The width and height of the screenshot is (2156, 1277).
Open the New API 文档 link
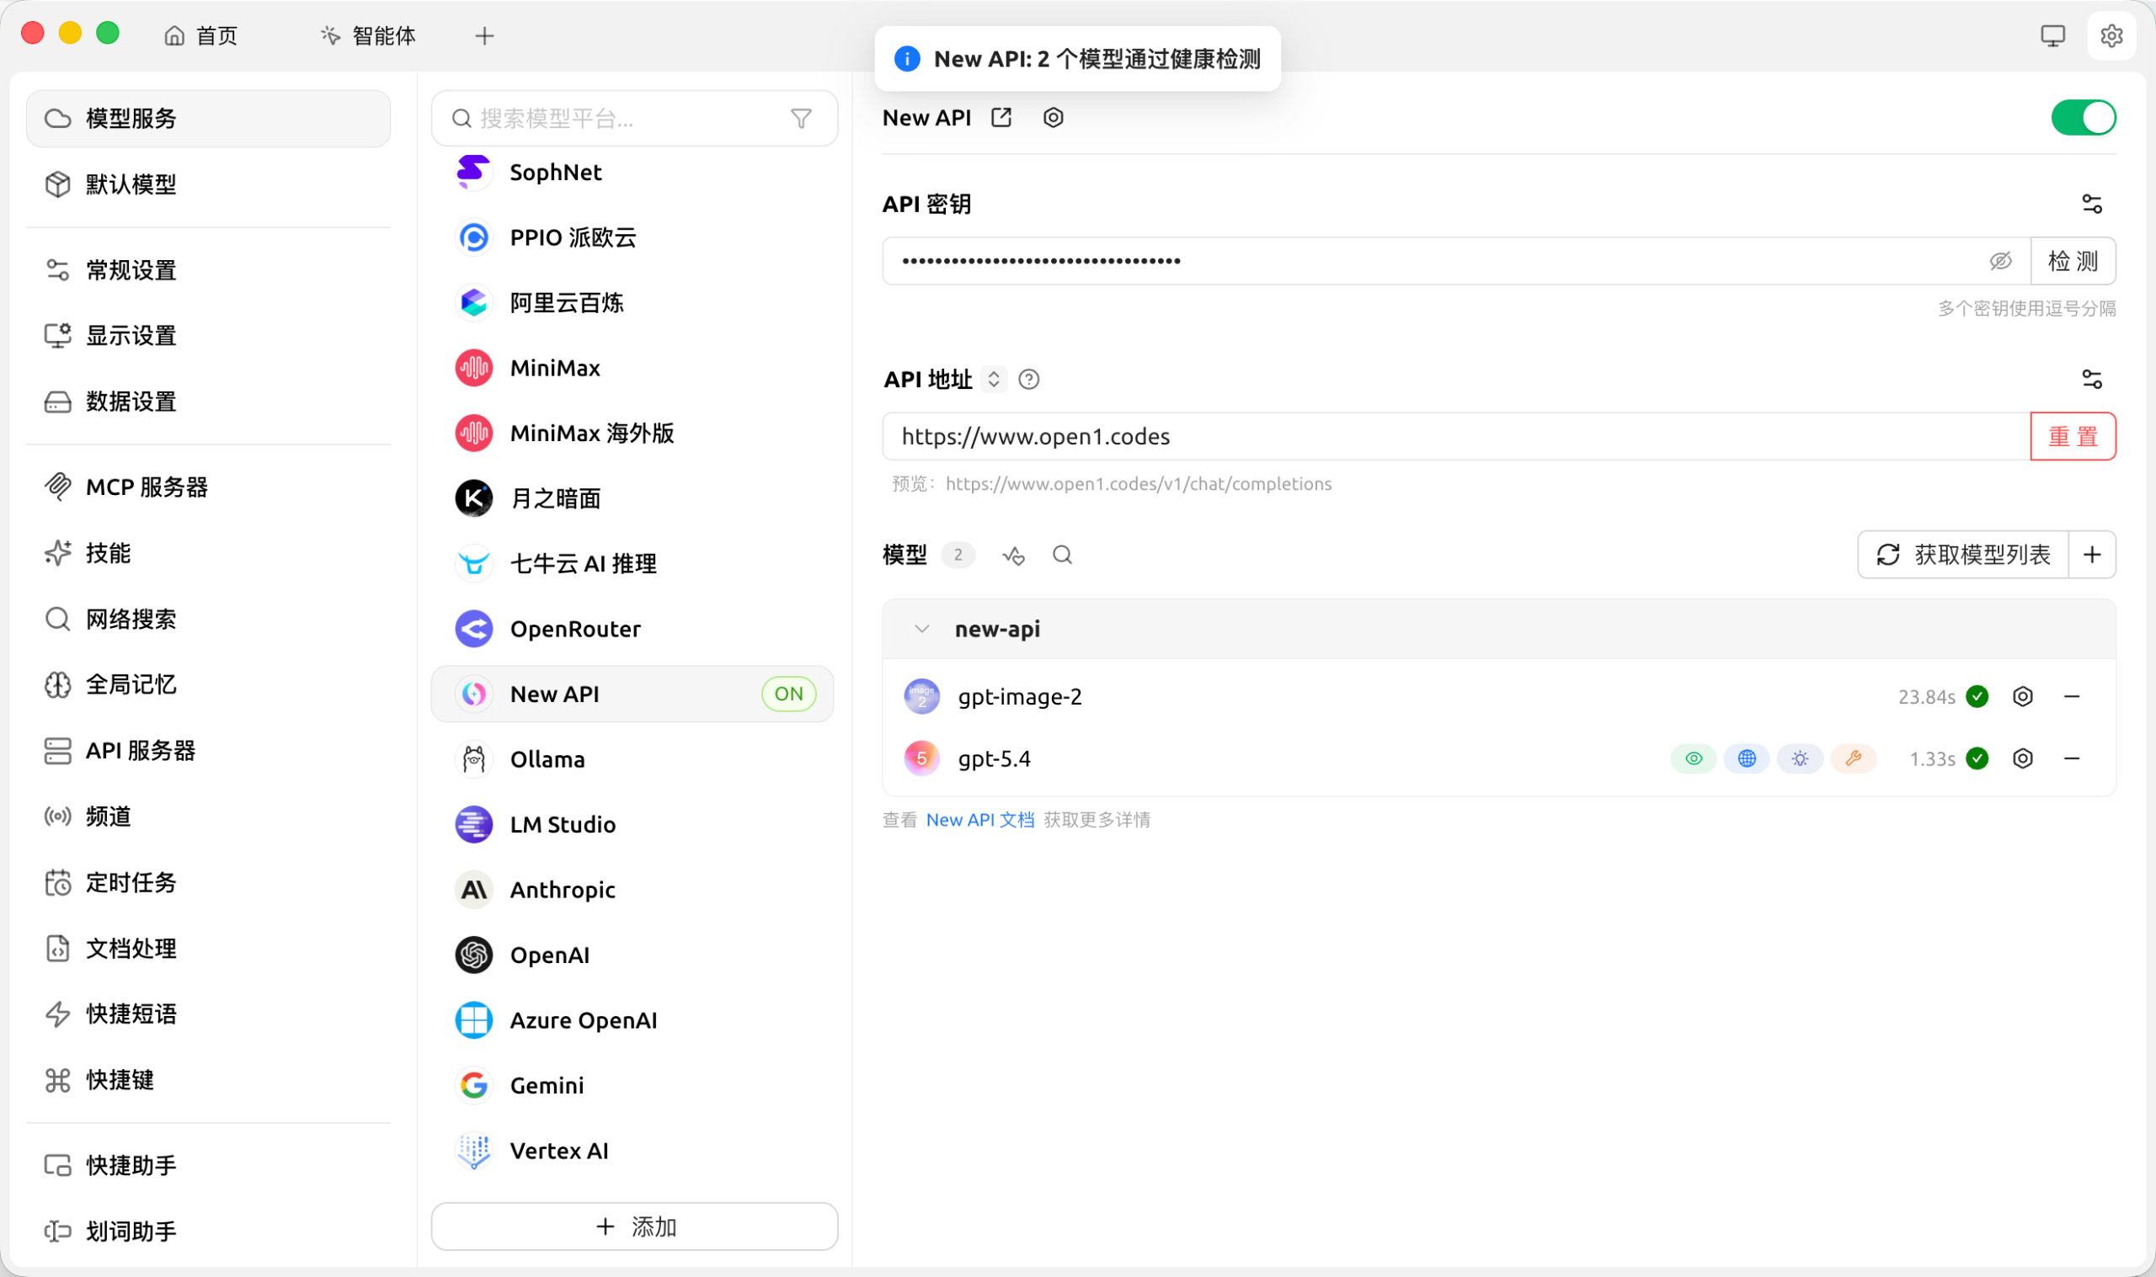click(979, 821)
